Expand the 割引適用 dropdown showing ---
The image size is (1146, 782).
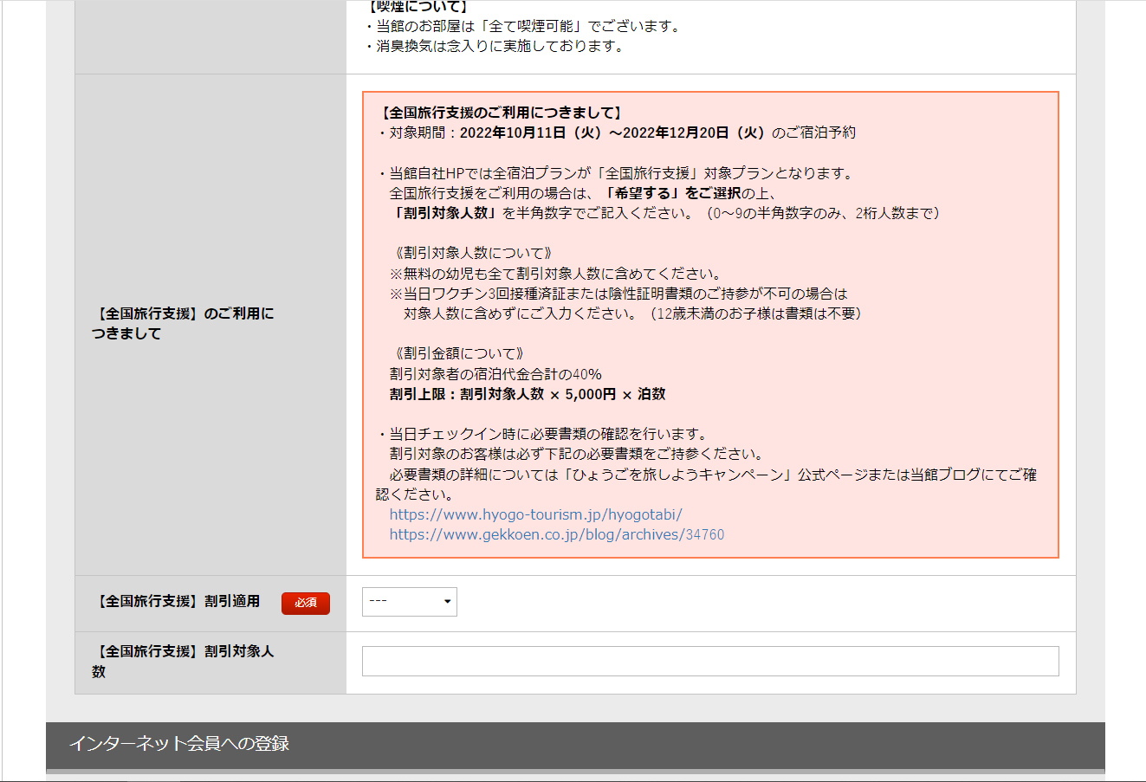(409, 601)
